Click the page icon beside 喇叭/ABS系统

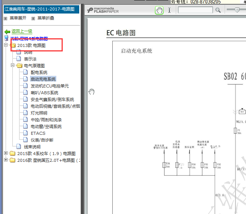[x=26, y=92]
